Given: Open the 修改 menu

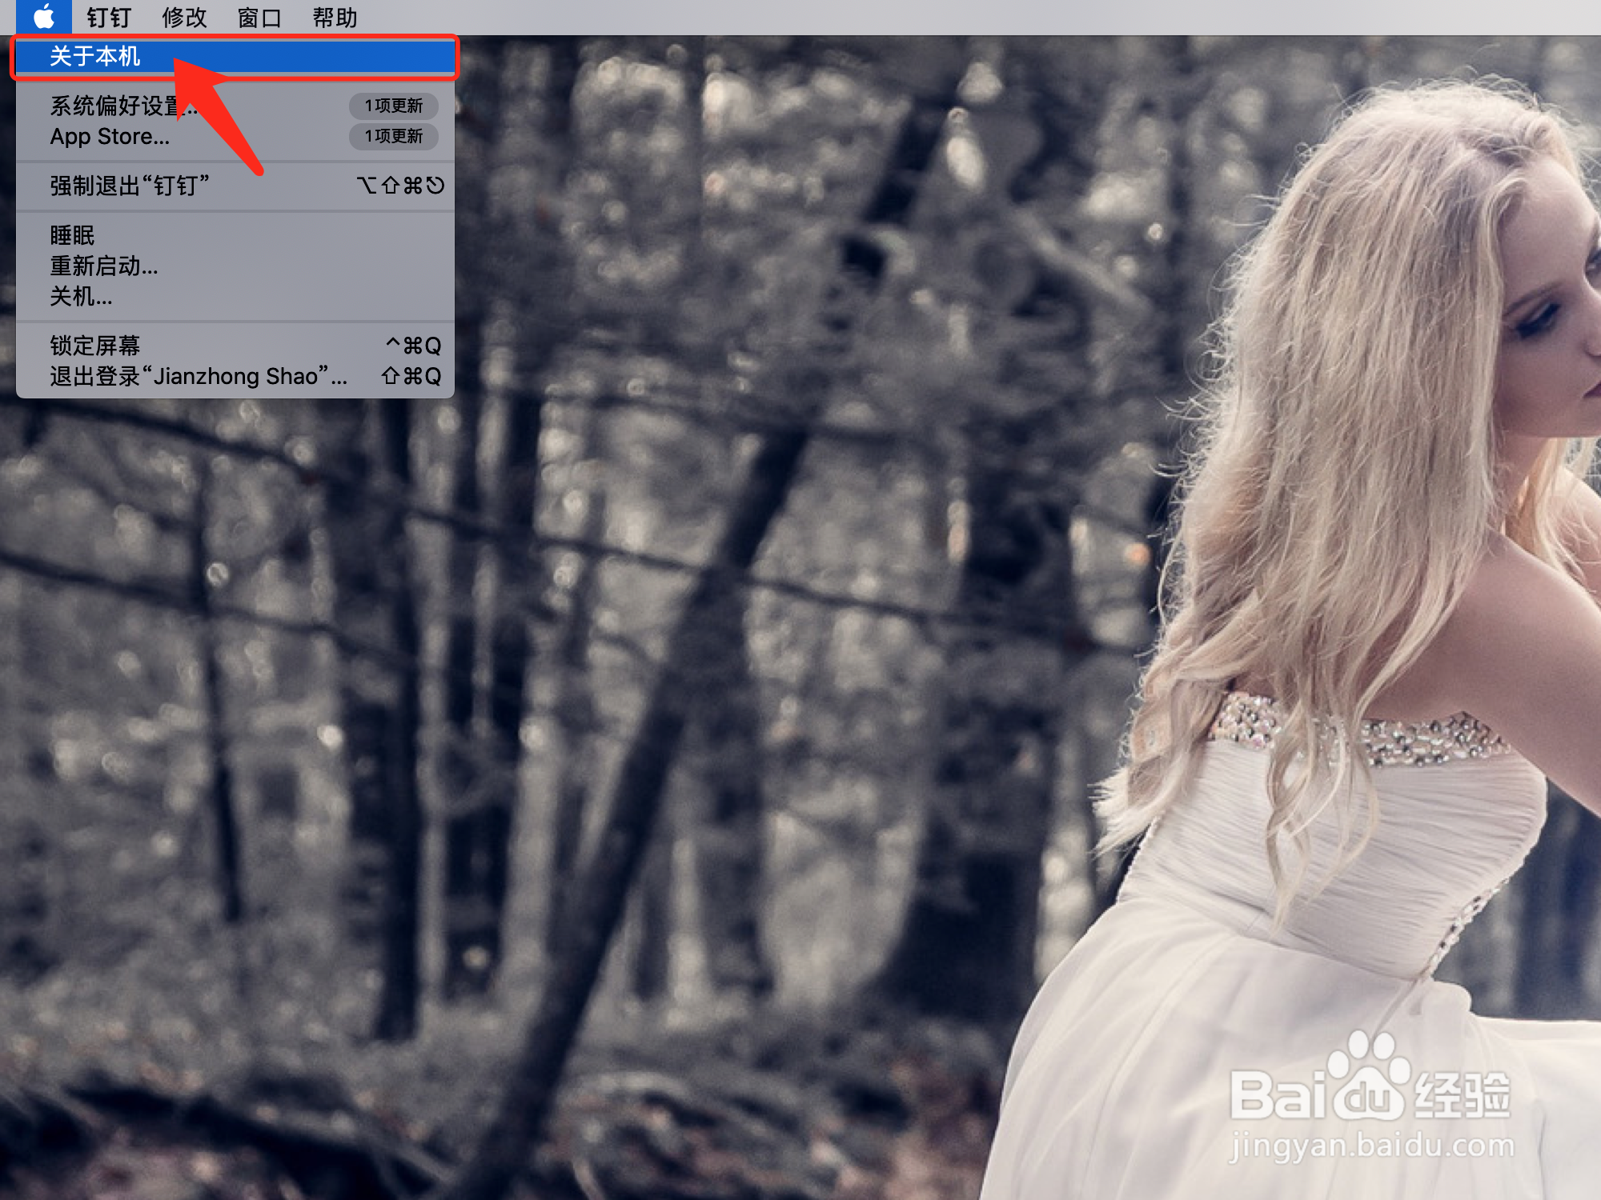Looking at the screenshot, I should (x=184, y=18).
